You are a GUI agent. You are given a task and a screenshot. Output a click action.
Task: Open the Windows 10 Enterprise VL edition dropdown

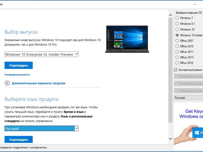(x=41, y=54)
